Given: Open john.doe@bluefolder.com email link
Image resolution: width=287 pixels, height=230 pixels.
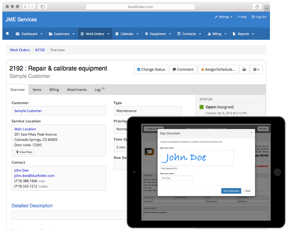Looking at the screenshot, I should click(34, 176).
